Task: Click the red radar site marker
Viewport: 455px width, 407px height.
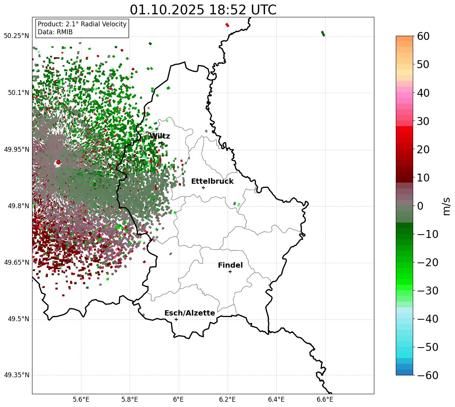Action: [58, 162]
